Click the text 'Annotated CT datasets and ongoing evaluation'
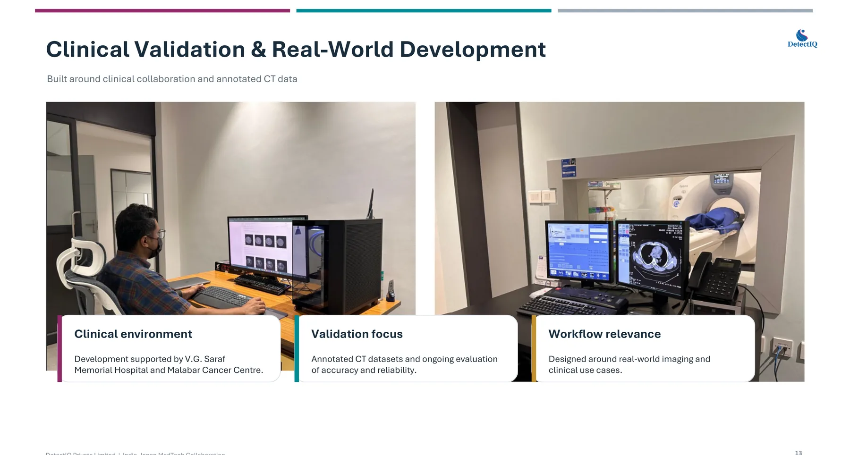Viewport: 850px width, 455px height. [x=404, y=359]
